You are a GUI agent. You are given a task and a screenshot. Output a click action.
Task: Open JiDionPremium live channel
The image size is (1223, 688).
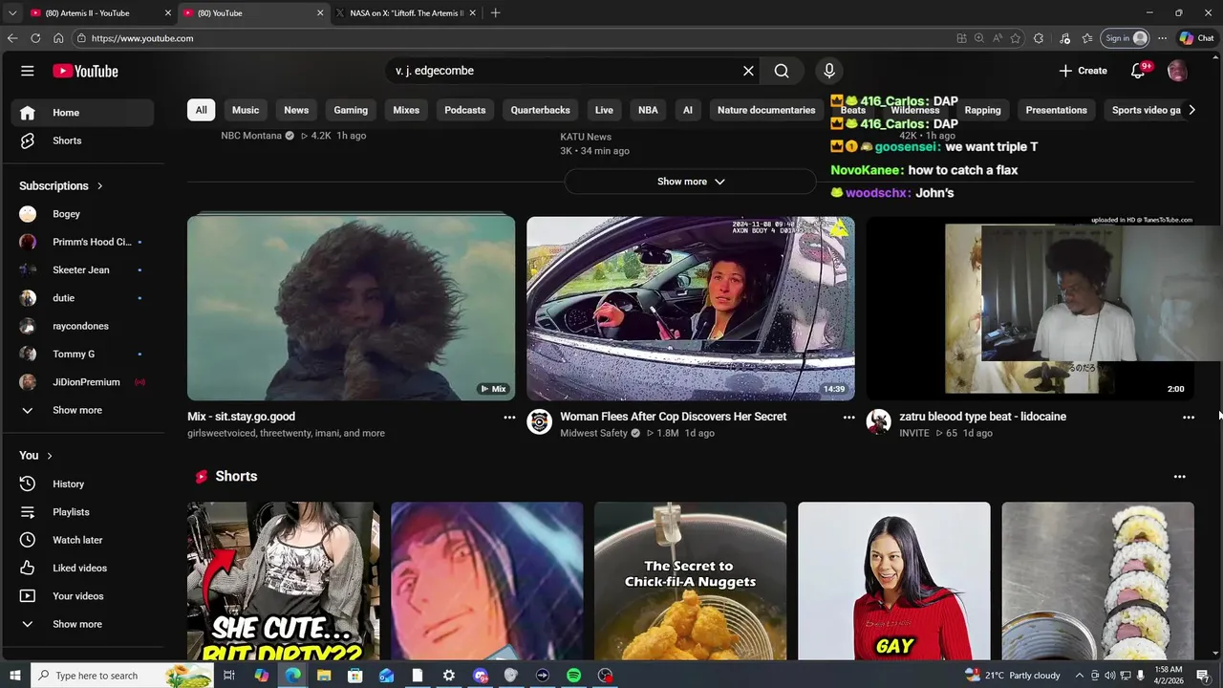82,382
